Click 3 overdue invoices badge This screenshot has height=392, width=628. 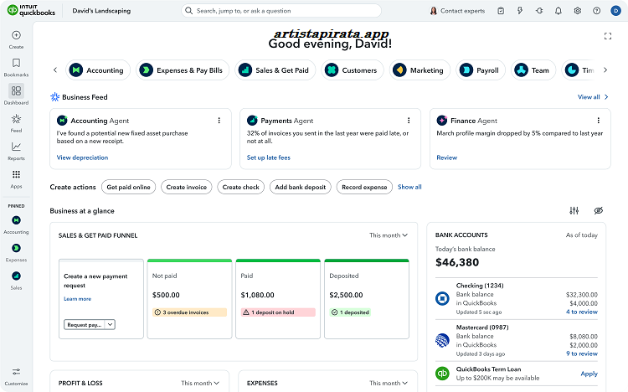pyautogui.click(x=189, y=312)
